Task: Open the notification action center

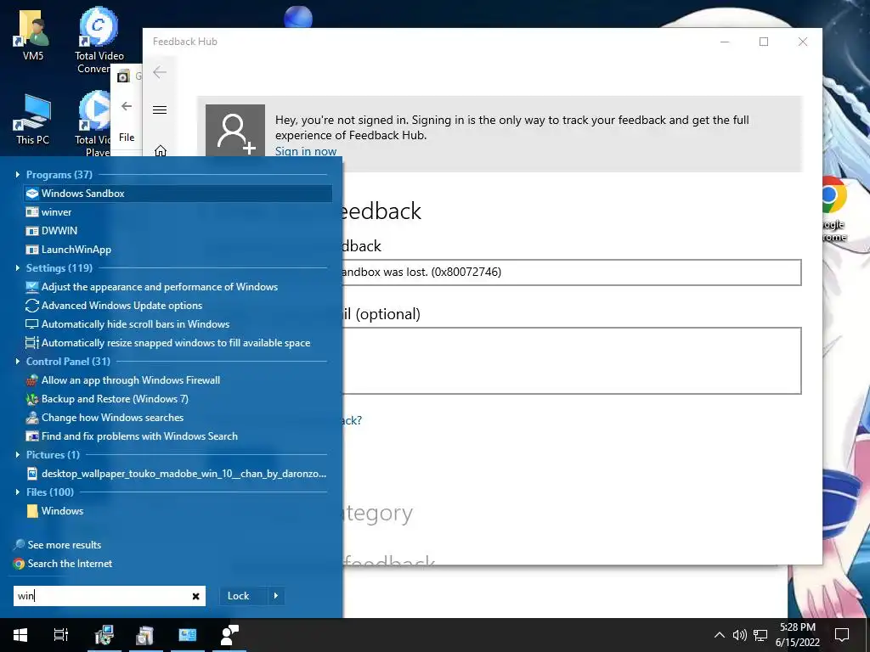Action: click(842, 635)
